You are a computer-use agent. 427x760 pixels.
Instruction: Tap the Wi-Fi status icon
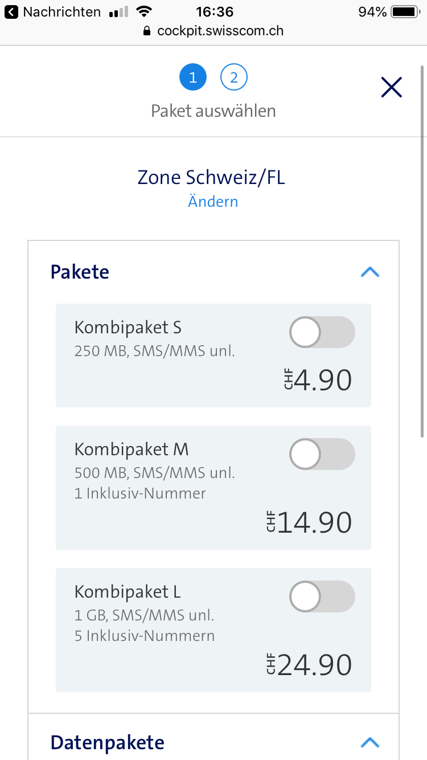click(145, 11)
